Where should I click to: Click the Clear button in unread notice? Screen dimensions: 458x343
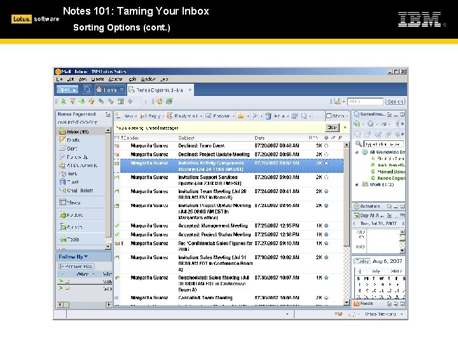(333, 128)
